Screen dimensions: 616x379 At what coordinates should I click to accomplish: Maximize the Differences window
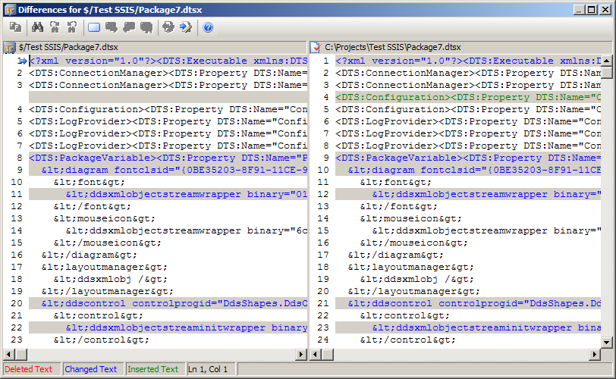click(592, 10)
